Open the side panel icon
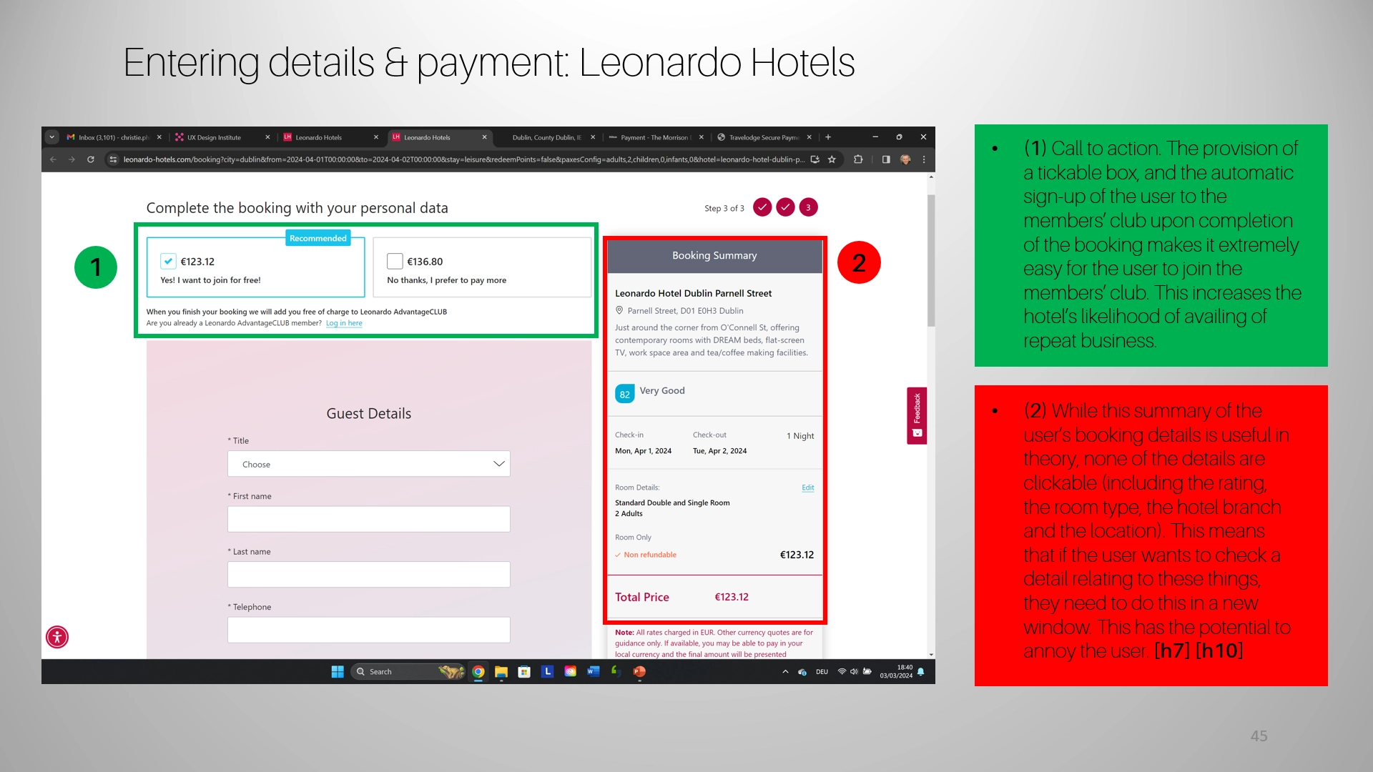The width and height of the screenshot is (1373, 772). click(886, 159)
